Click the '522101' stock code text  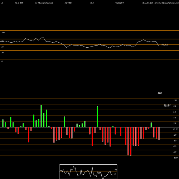120,3
